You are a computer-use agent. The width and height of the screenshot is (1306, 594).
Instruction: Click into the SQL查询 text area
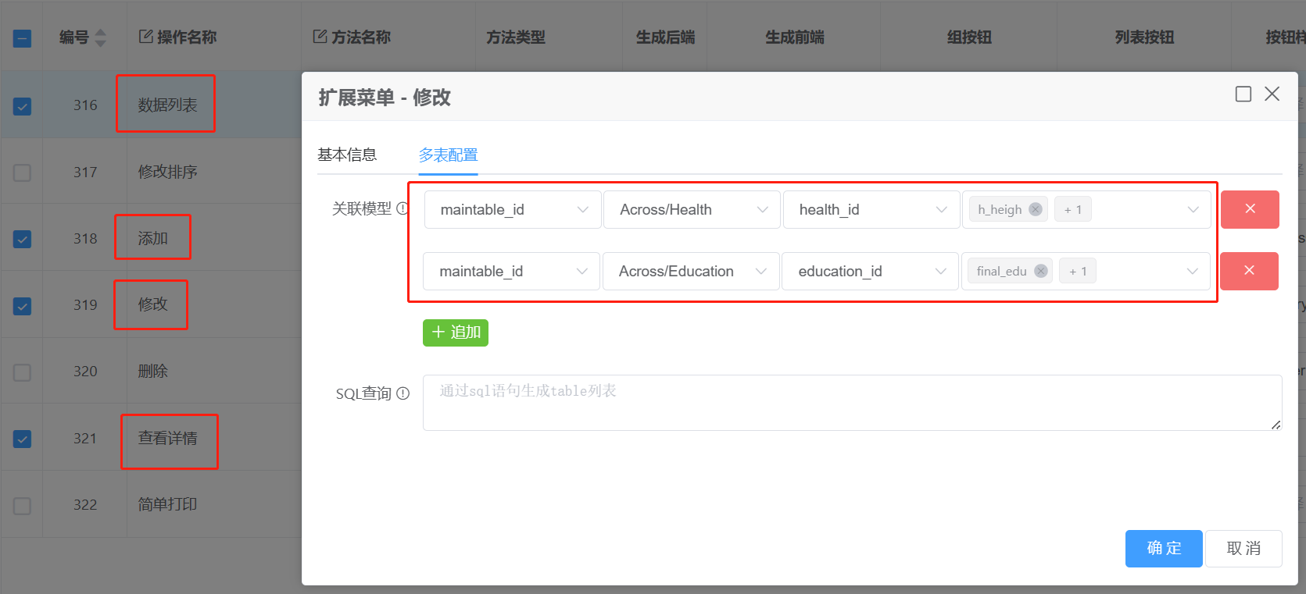(852, 403)
